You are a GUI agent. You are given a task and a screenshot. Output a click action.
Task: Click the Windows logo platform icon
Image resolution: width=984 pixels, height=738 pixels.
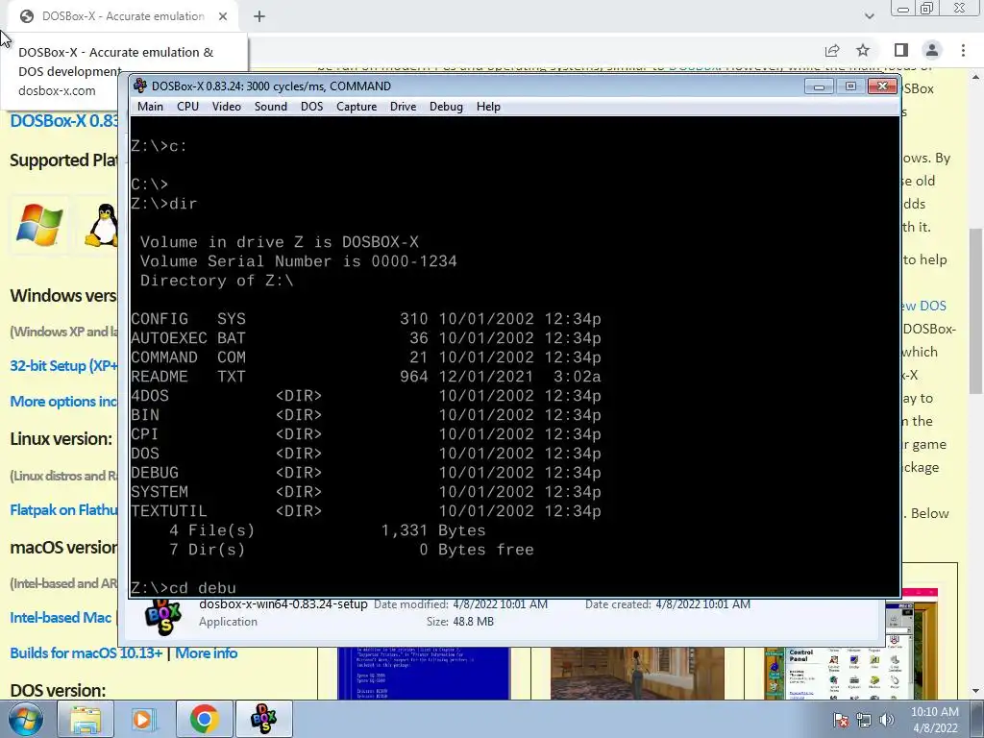(x=38, y=224)
